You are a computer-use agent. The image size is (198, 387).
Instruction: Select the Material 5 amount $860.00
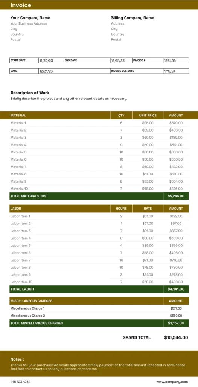pyautogui.click(x=176, y=152)
